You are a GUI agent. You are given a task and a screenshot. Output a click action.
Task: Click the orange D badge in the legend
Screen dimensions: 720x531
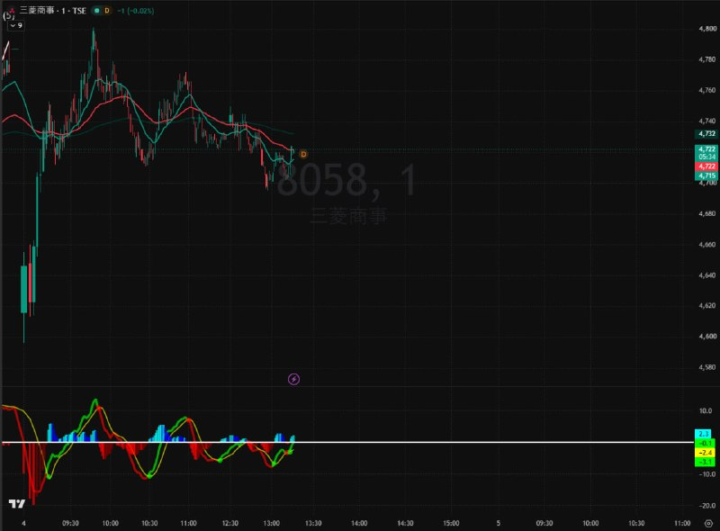pos(107,11)
